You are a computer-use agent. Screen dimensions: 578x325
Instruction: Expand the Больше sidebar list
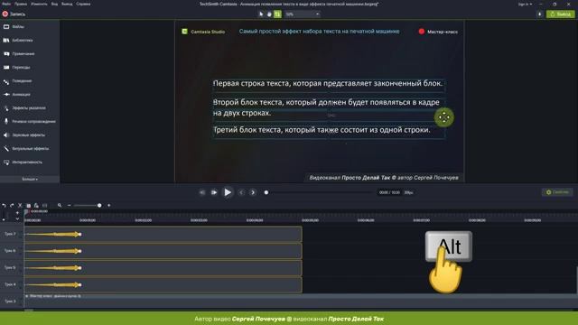[x=30, y=179]
